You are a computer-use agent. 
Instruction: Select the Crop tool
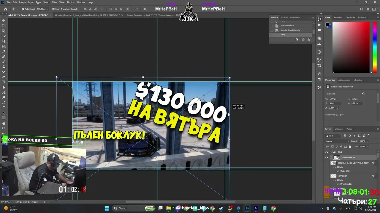[x=4, y=41]
